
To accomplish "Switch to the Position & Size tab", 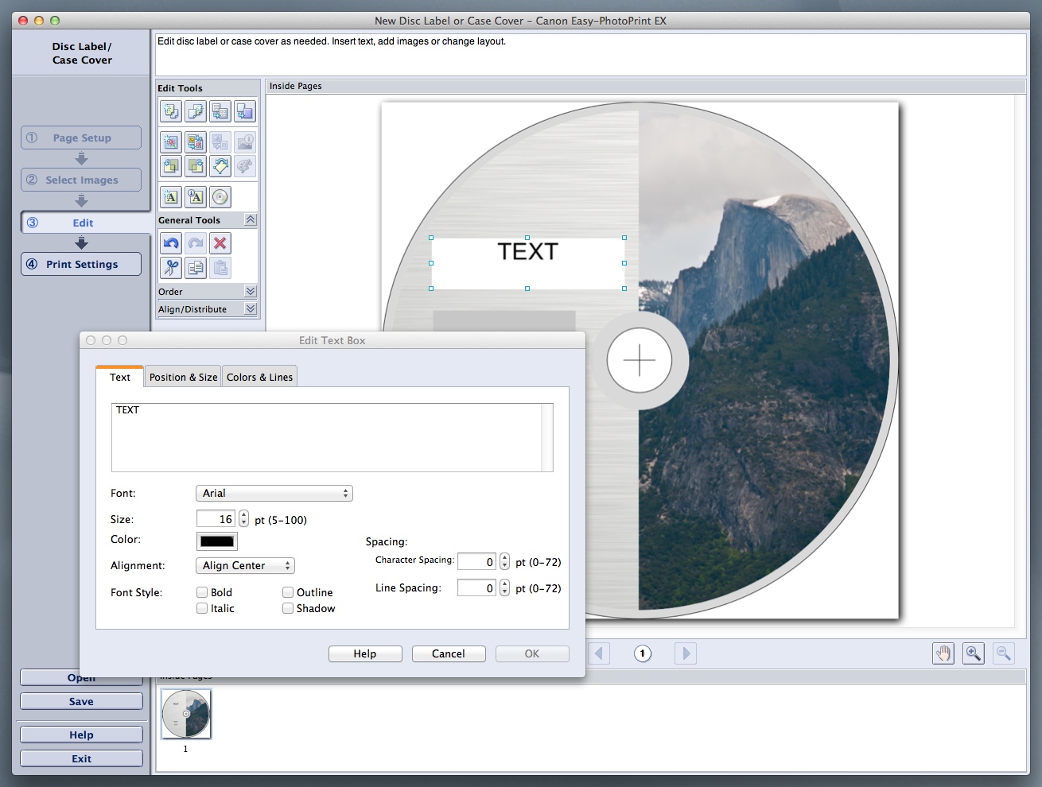I will (183, 378).
